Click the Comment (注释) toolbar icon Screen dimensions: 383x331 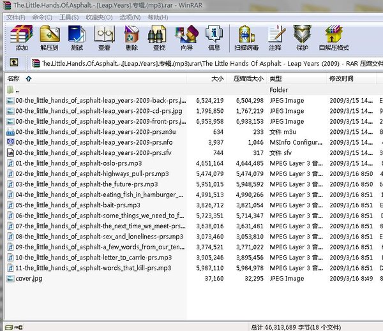click(x=276, y=38)
